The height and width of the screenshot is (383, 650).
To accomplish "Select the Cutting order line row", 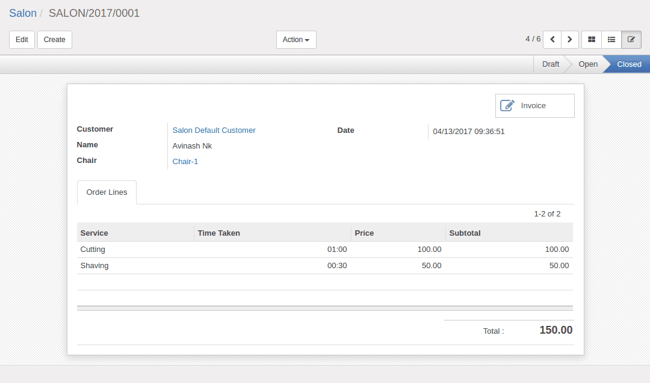I will click(x=325, y=250).
